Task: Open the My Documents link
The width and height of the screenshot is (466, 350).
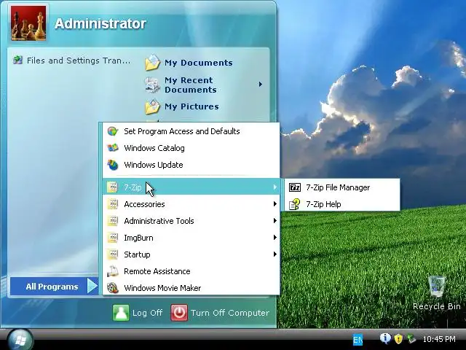Action: pyautogui.click(x=199, y=63)
